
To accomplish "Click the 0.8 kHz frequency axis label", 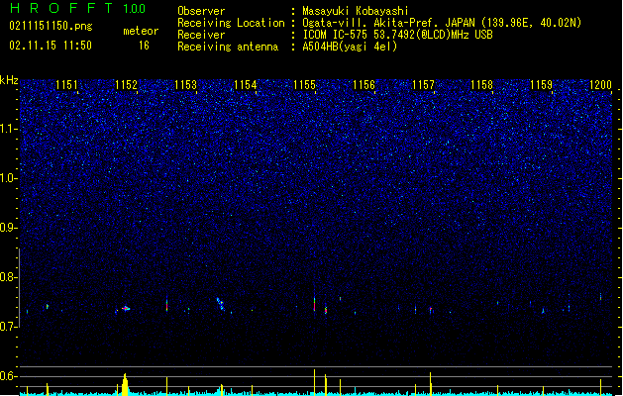I will coord(8,277).
